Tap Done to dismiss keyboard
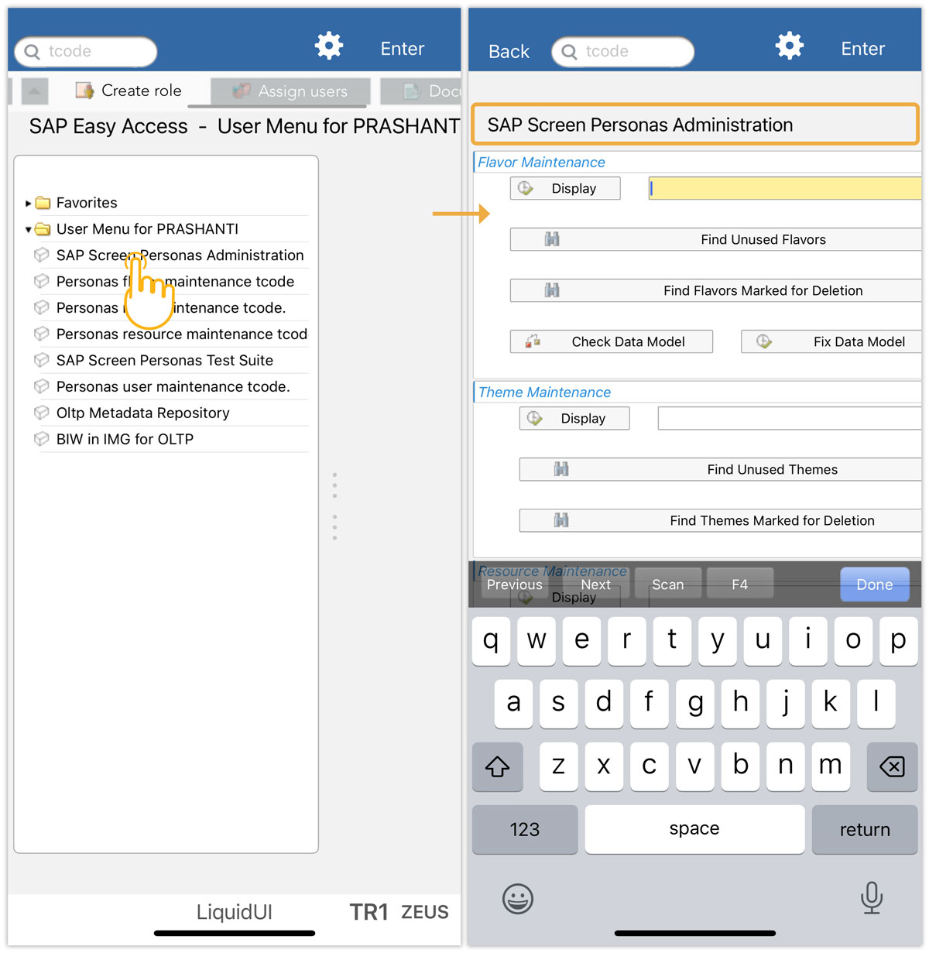929x953 pixels. 875,584
